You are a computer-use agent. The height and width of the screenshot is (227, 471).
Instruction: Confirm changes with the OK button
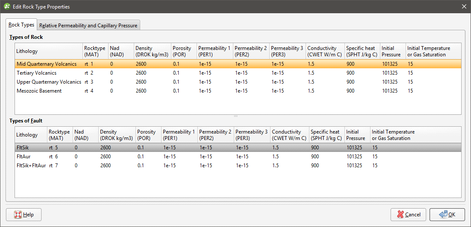(x=447, y=214)
